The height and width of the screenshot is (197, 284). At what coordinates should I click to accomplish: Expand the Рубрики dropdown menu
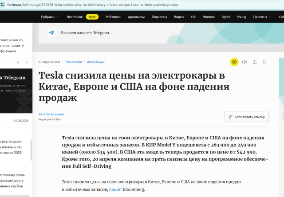[50, 17]
